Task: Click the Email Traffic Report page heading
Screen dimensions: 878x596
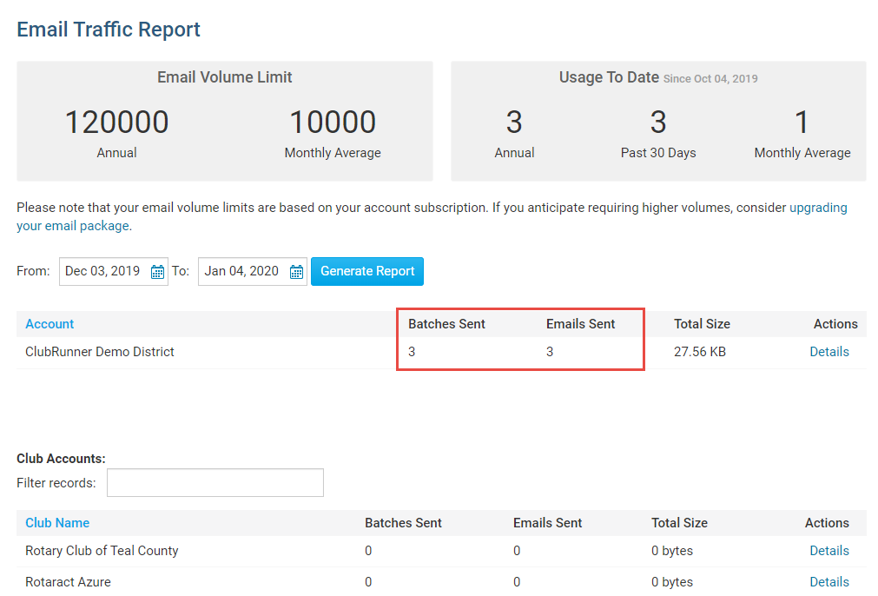Action: (x=109, y=30)
